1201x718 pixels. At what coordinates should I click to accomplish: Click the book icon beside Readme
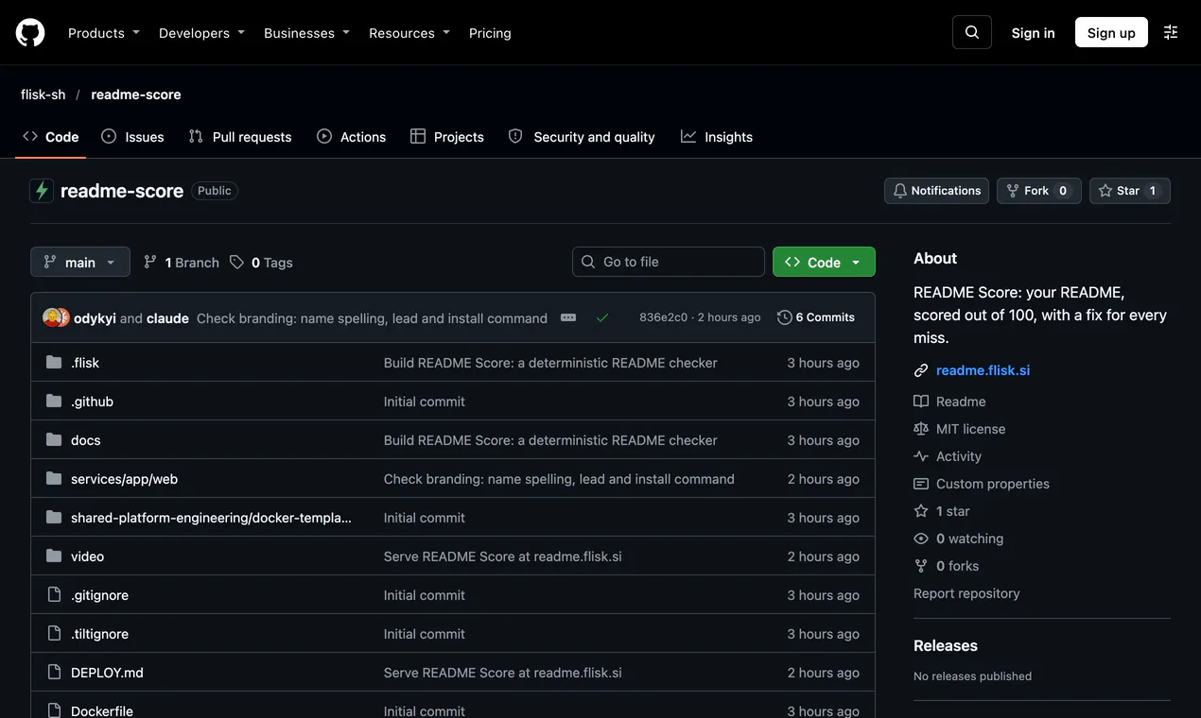pos(921,402)
